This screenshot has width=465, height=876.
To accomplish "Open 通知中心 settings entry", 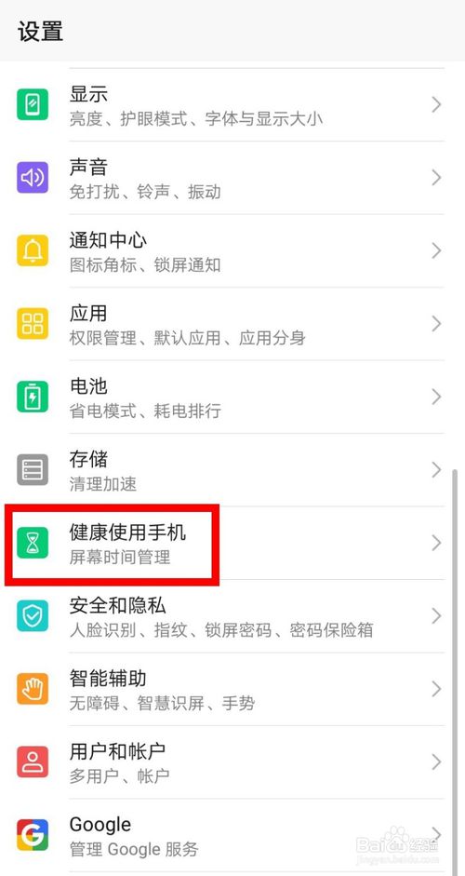I will pos(232,250).
